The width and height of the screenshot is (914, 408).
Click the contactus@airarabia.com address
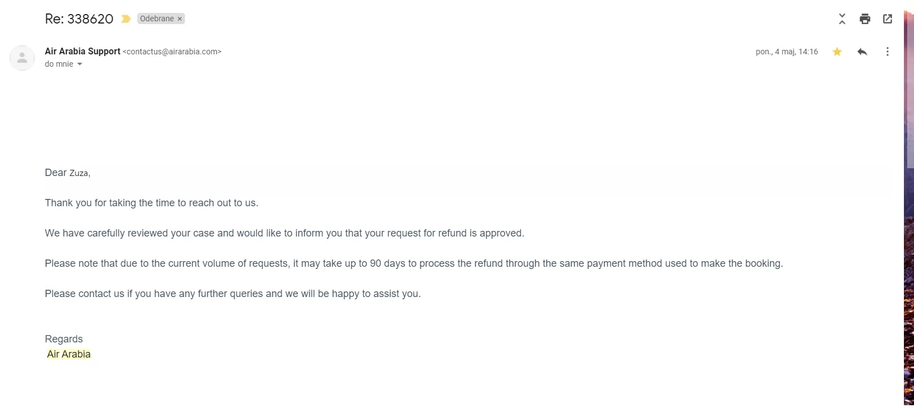(x=172, y=52)
